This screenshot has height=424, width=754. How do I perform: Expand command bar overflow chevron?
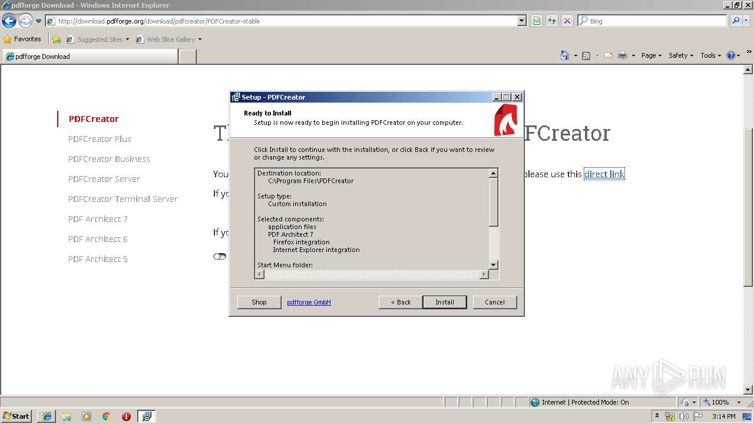point(749,52)
